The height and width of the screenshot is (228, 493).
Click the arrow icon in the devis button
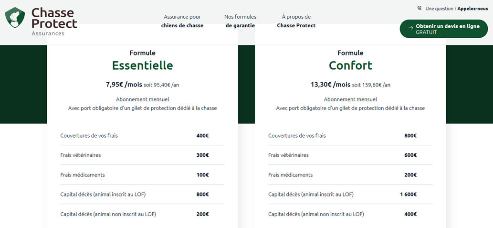(x=410, y=28)
